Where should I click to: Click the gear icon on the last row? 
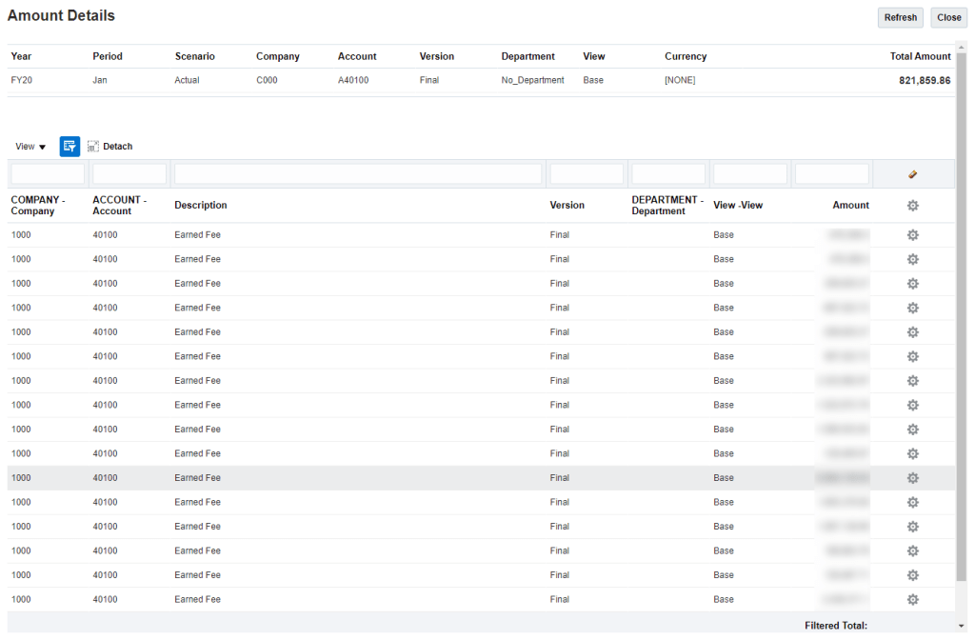click(x=912, y=600)
